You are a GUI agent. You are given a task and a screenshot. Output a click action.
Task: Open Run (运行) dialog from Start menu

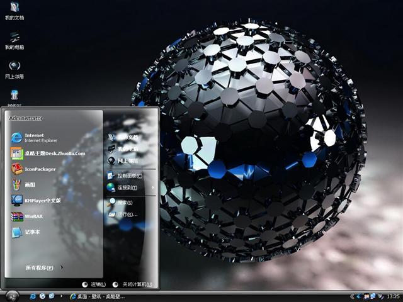[122, 214]
